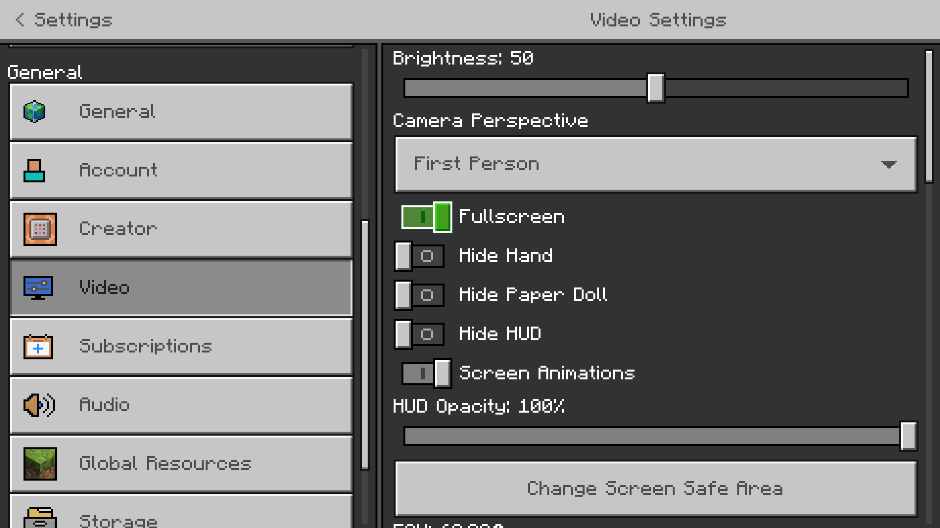Click the First Person dropdown arrow
The image size is (940, 528).
889,164
